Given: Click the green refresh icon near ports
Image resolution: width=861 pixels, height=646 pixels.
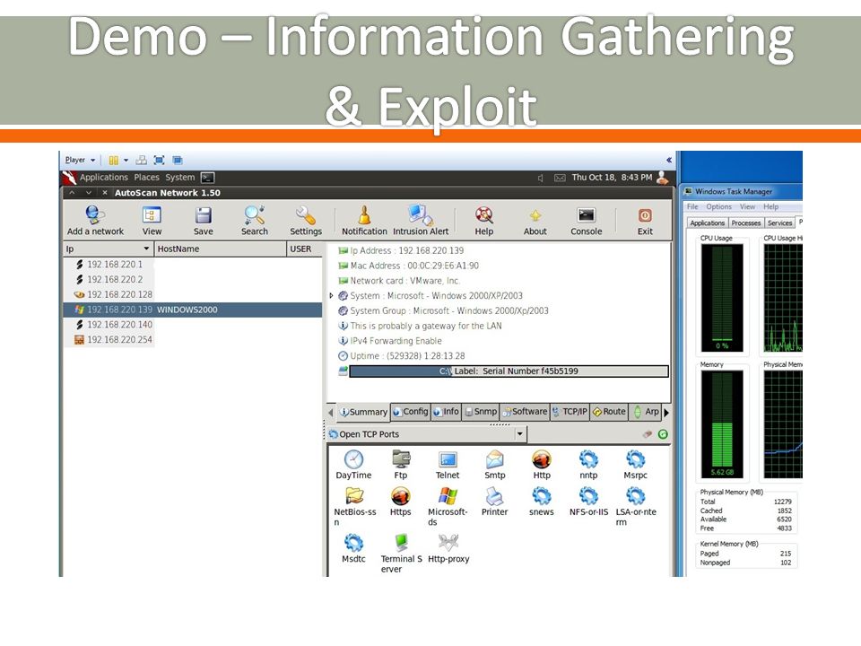Looking at the screenshot, I should [x=663, y=434].
